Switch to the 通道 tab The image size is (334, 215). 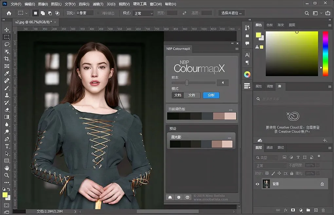pyautogui.click(x=269, y=147)
